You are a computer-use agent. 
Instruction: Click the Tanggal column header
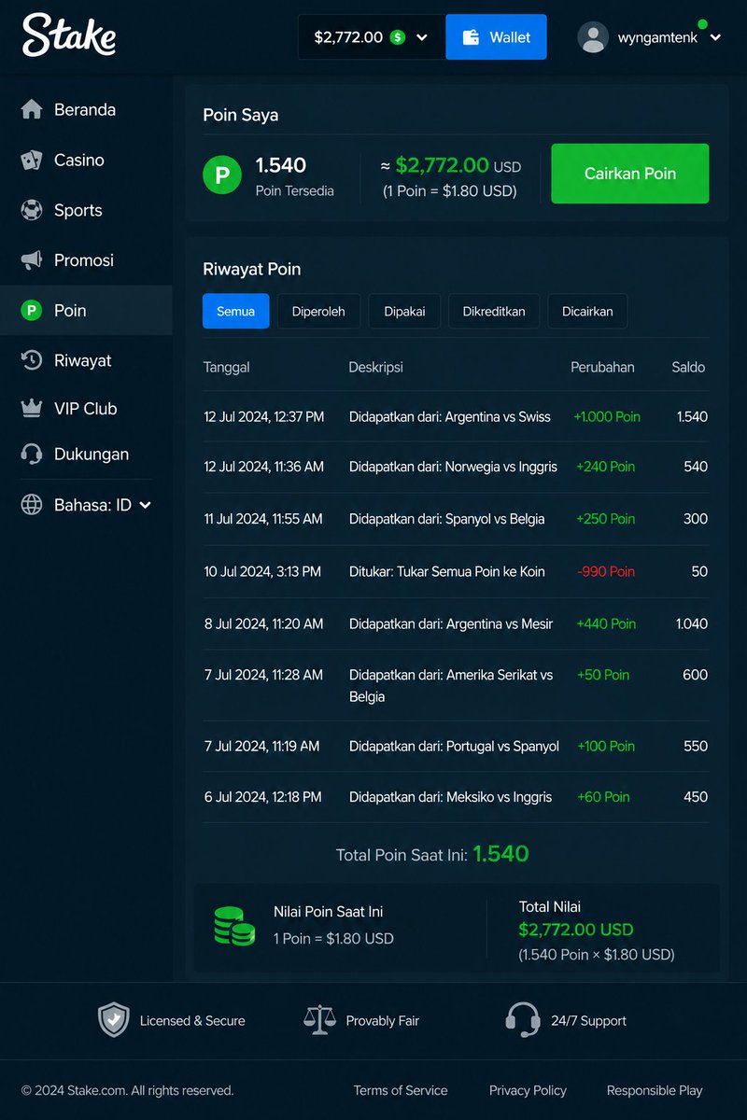(x=227, y=367)
